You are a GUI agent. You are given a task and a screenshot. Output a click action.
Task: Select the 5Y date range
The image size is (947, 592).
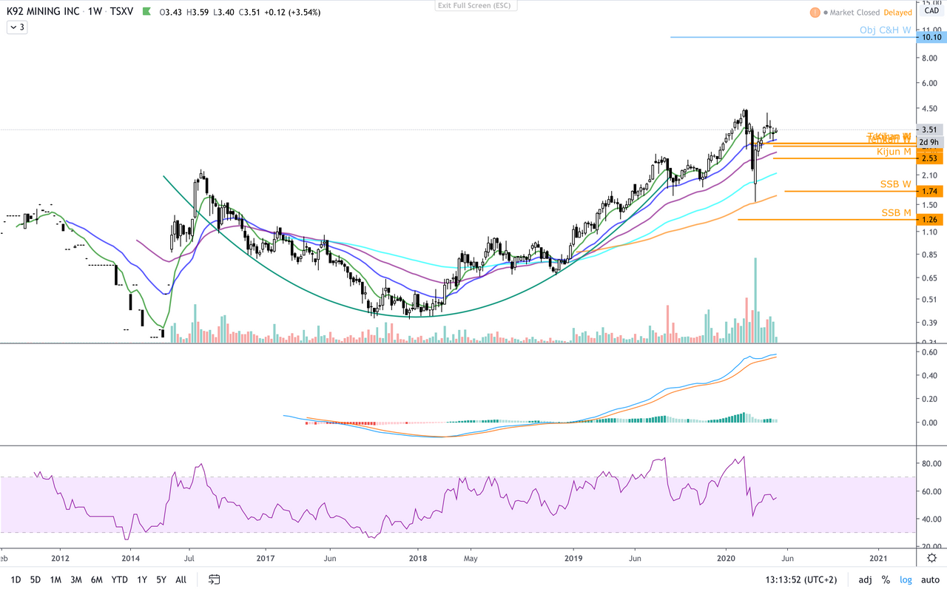(x=161, y=579)
